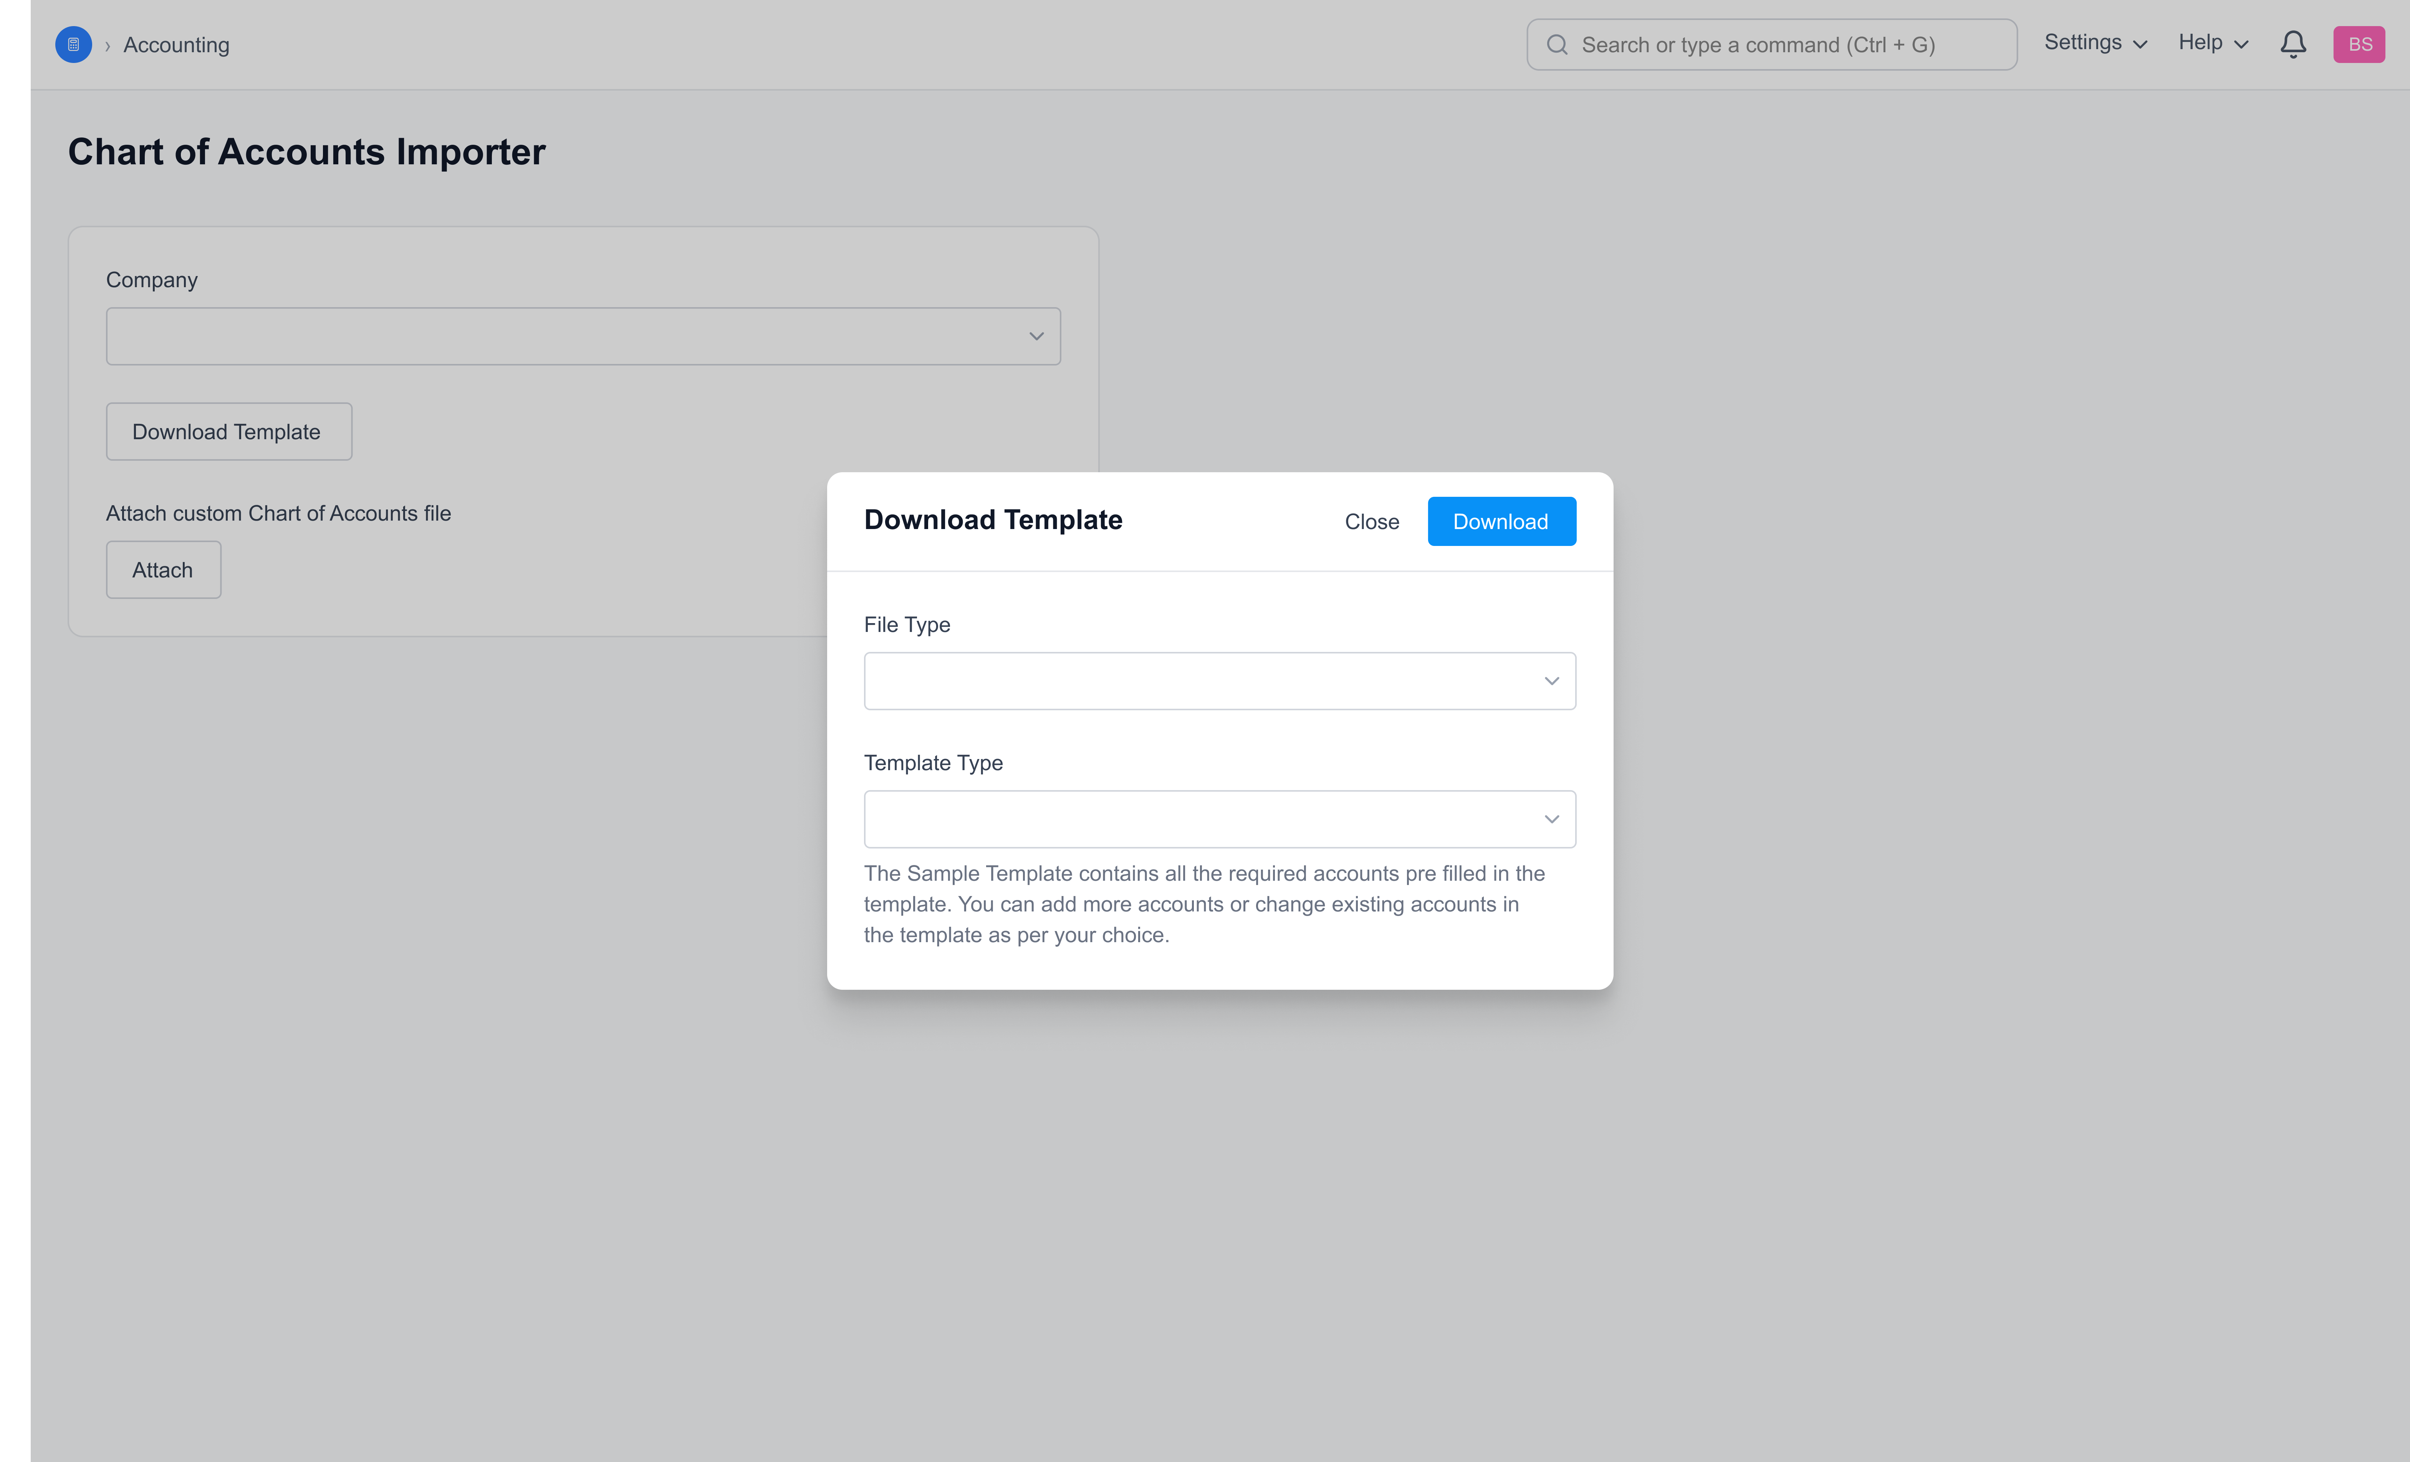Open the notifications bell icon
Image resolution: width=2410 pixels, height=1462 pixels.
coord(2292,45)
